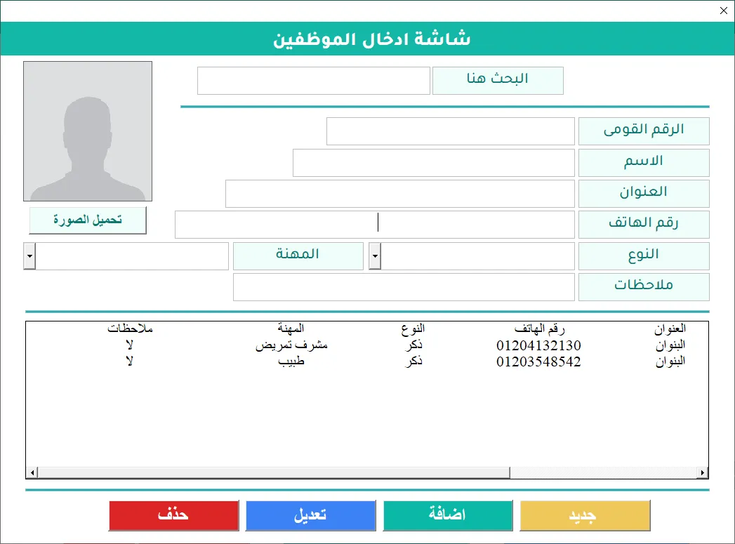Click the شاشة ادخال الموظفين title

tap(372, 39)
